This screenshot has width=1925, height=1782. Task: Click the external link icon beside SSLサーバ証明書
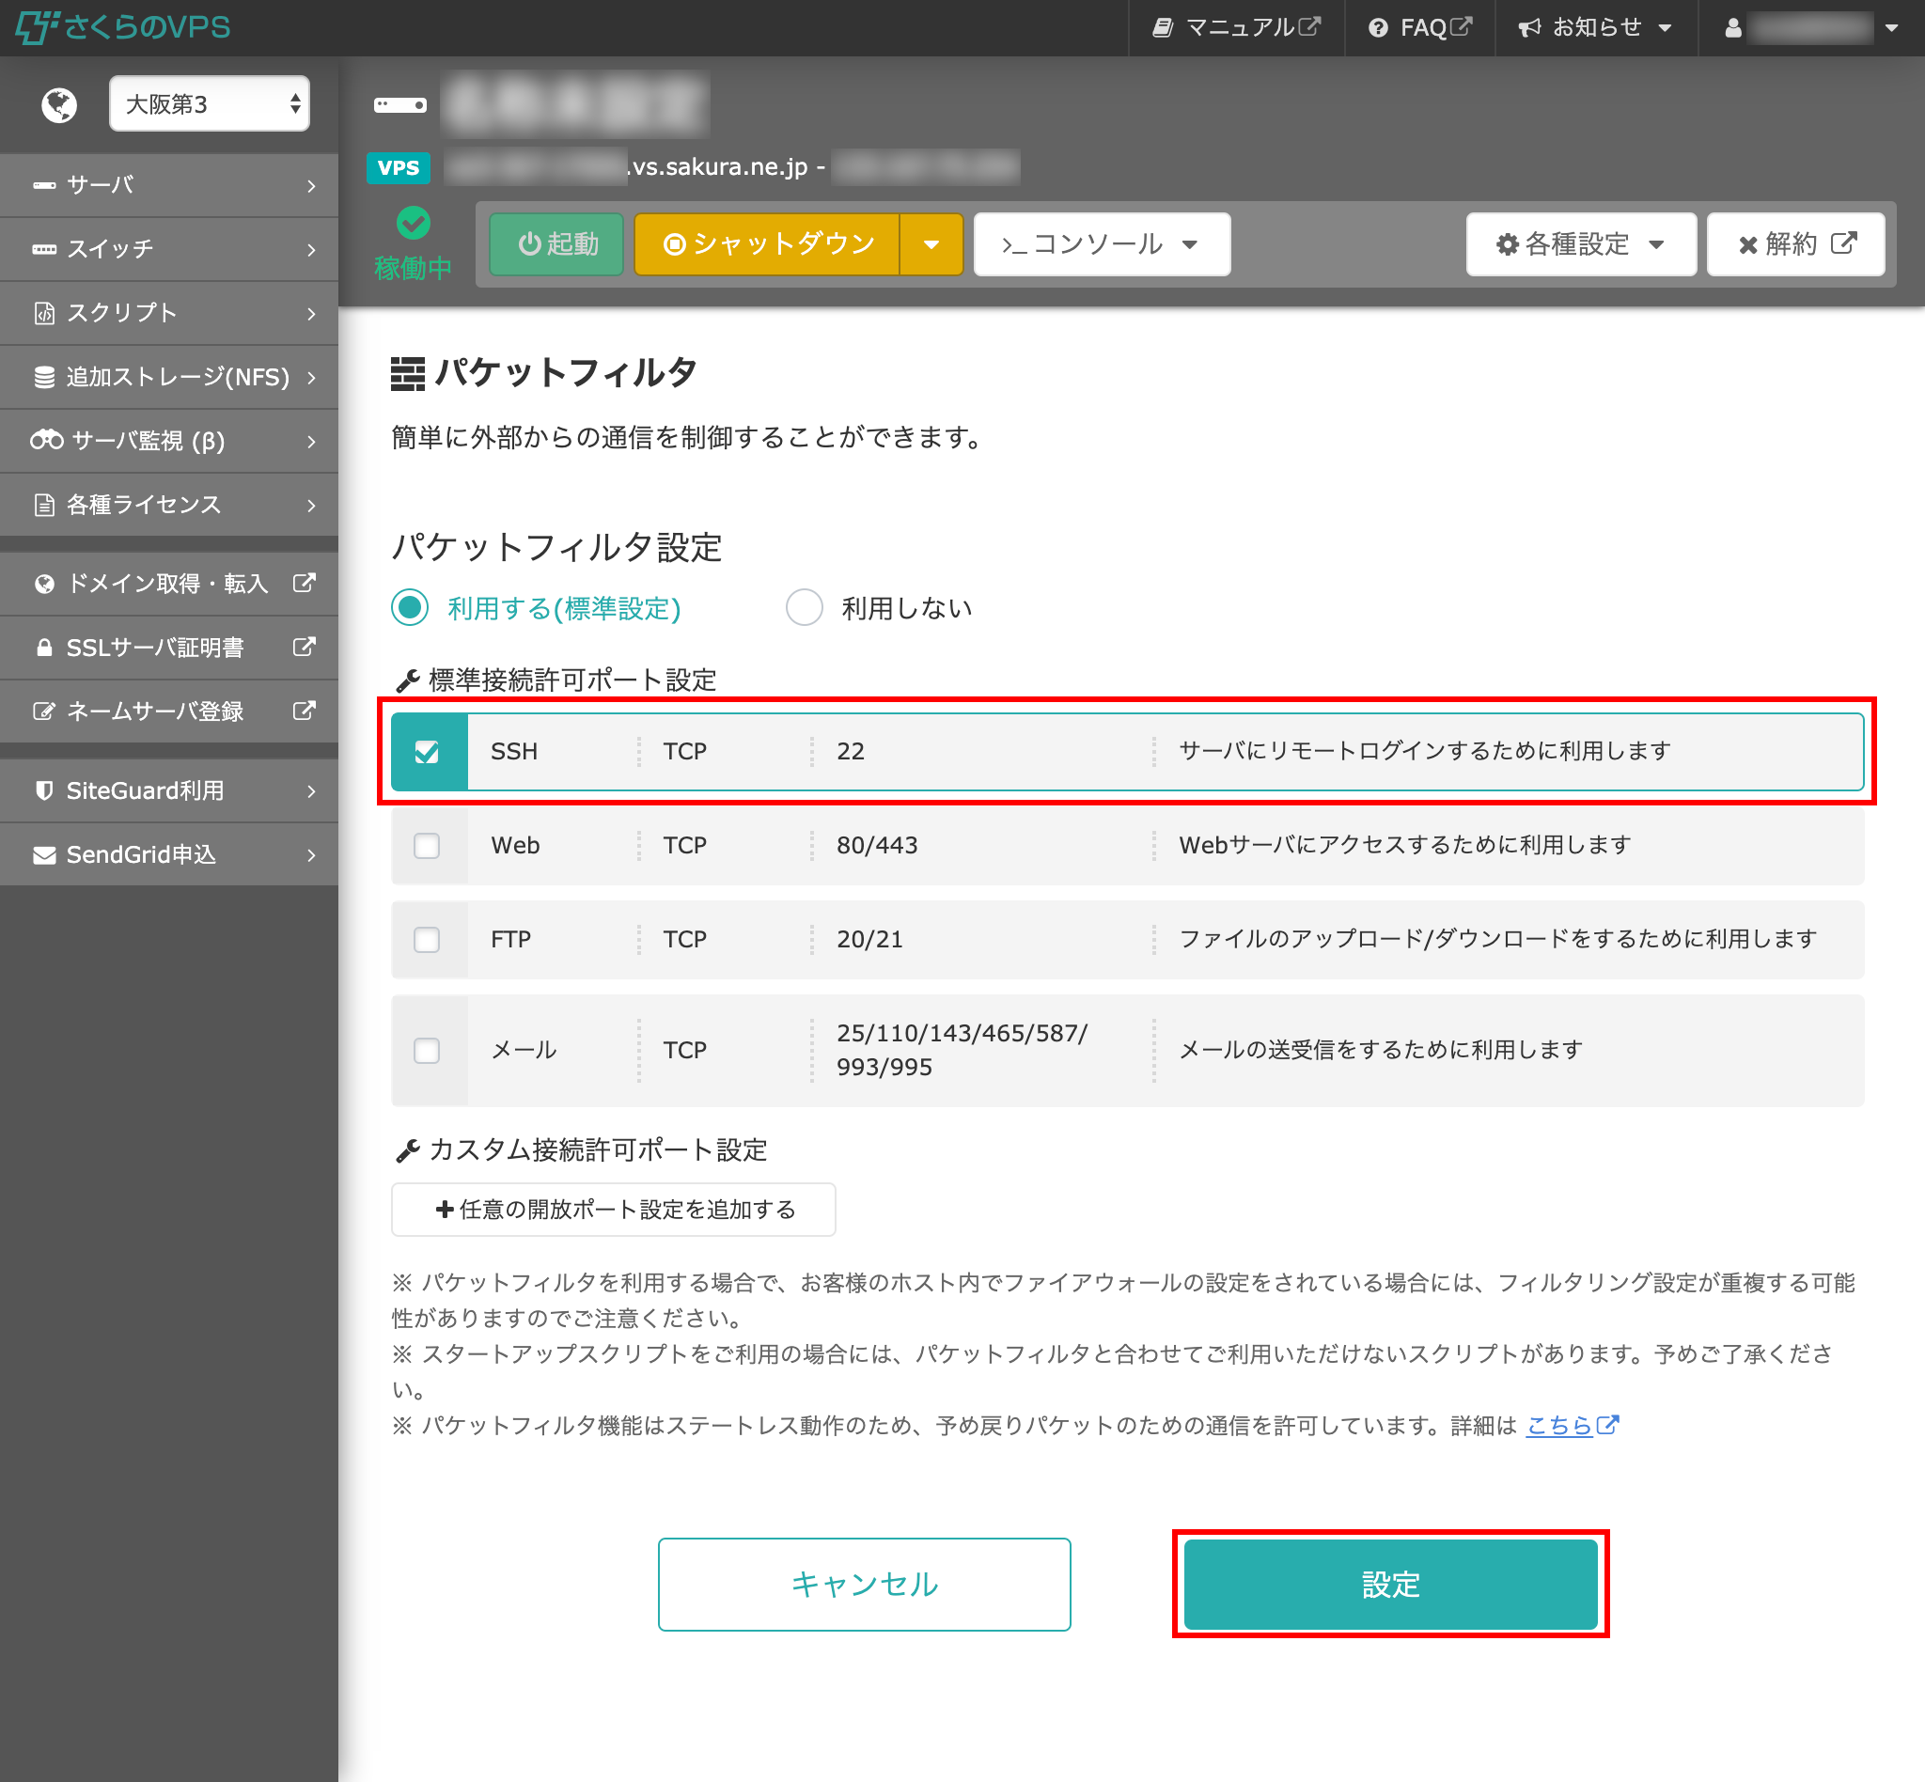pos(304,647)
